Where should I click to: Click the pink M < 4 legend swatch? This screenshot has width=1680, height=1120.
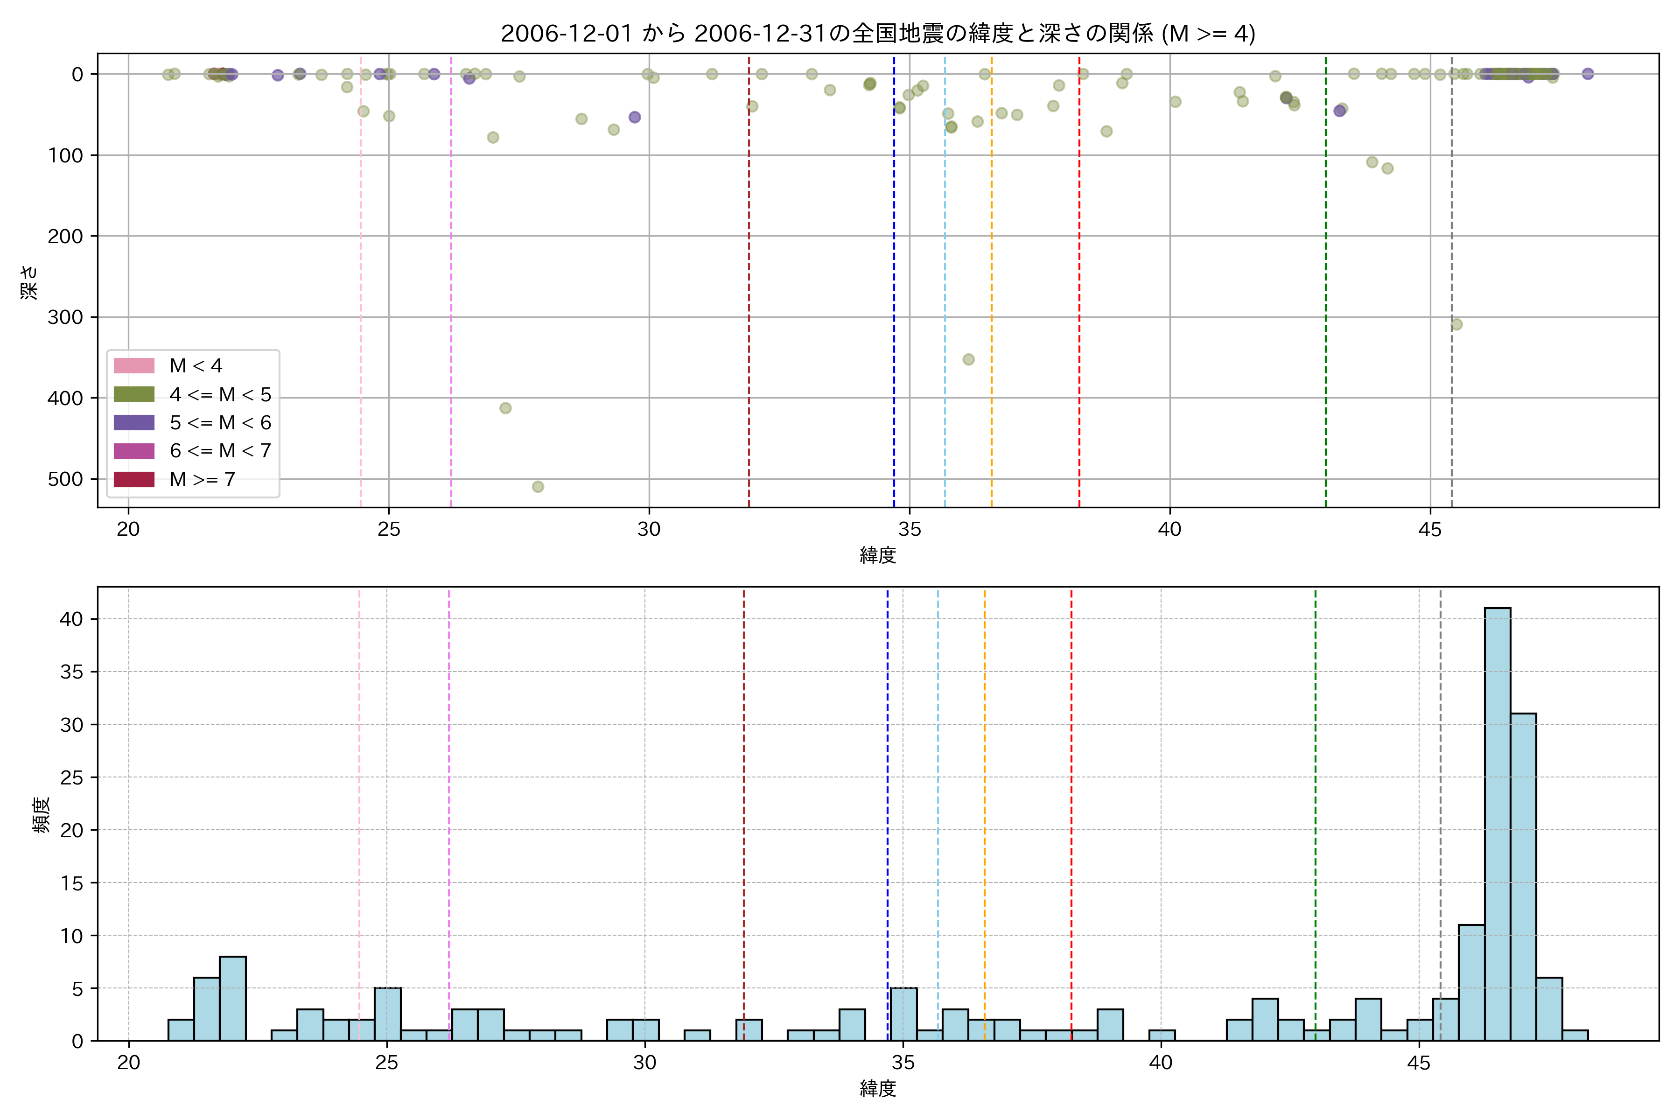[x=133, y=366]
